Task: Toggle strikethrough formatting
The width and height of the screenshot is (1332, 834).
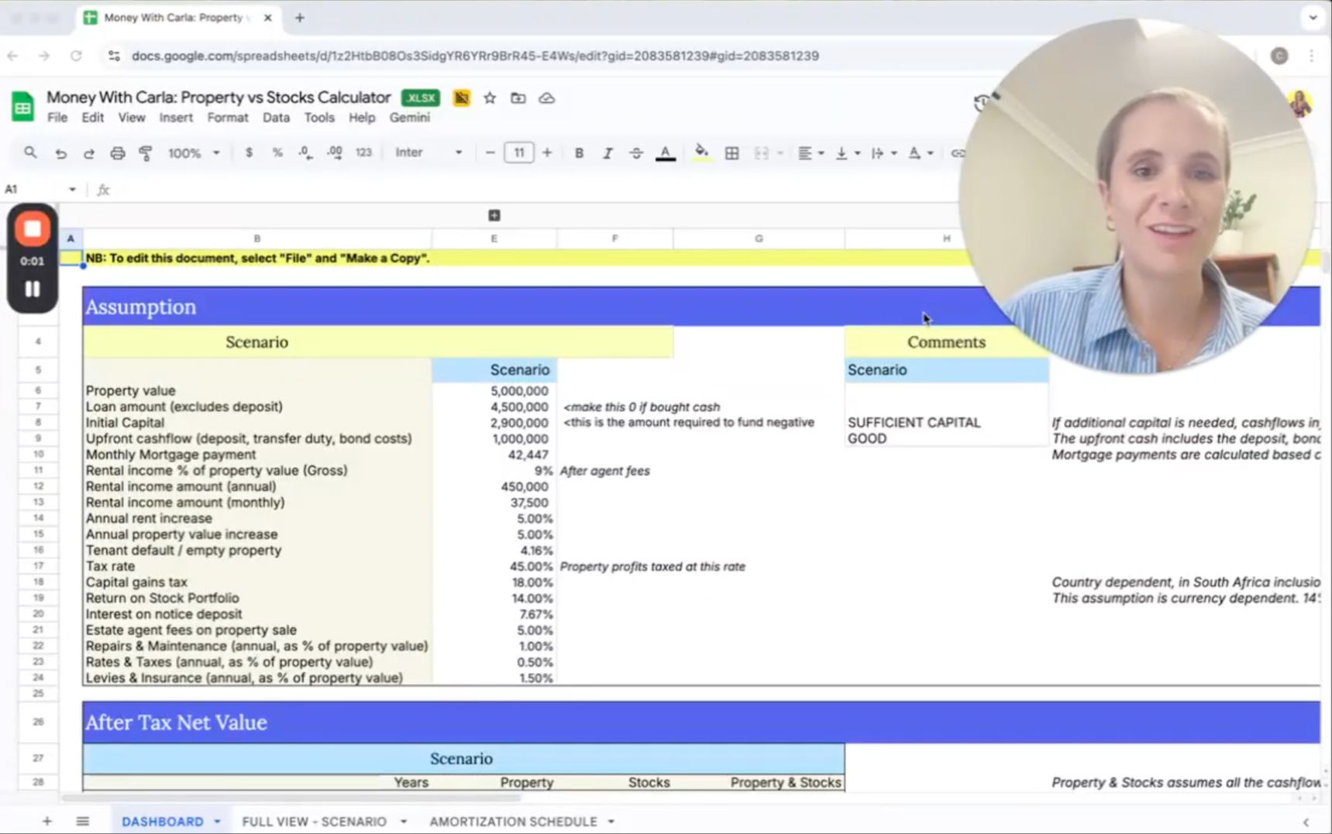Action: pyautogui.click(x=636, y=153)
